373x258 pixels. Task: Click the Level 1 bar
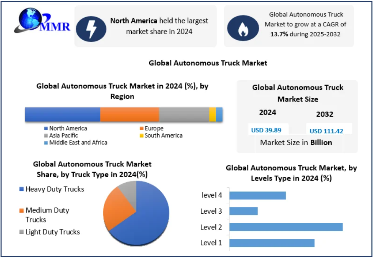272,243
